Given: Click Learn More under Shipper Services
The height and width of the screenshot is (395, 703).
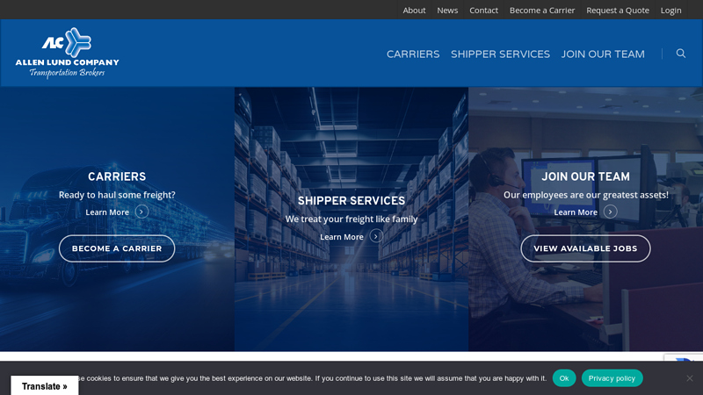Looking at the screenshot, I should (342, 237).
